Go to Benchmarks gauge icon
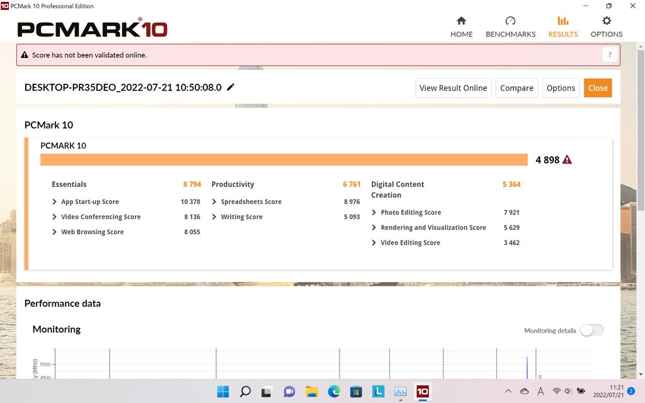 tap(510, 21)
